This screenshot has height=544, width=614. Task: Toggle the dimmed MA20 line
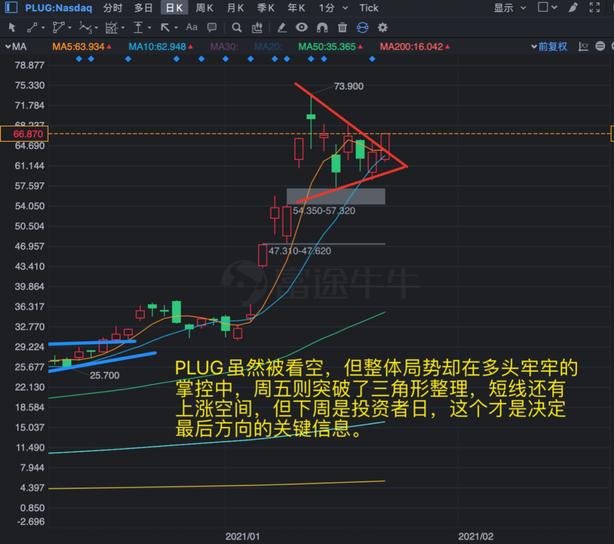268,47
